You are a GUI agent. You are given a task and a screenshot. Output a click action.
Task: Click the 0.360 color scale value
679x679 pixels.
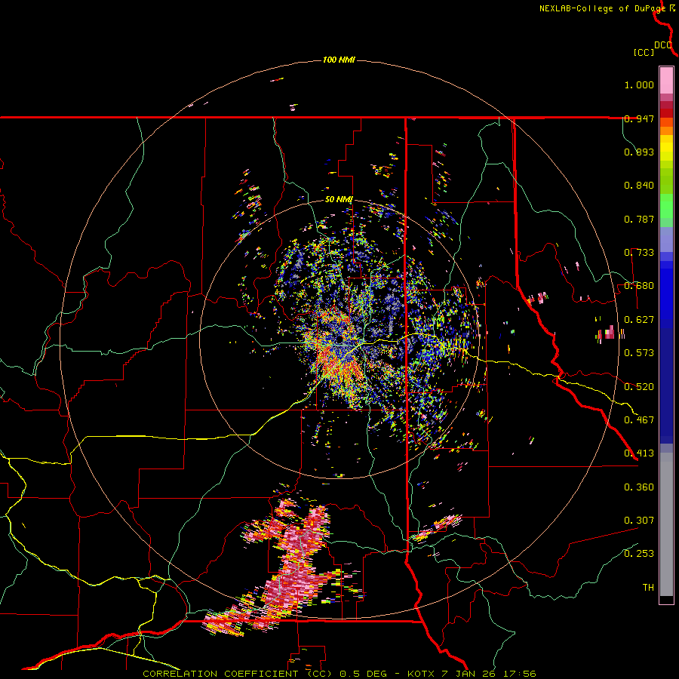pyautogui.click(x=639, y=487)
